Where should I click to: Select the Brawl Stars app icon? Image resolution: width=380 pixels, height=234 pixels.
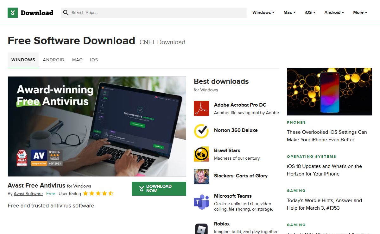click(201, 154)
